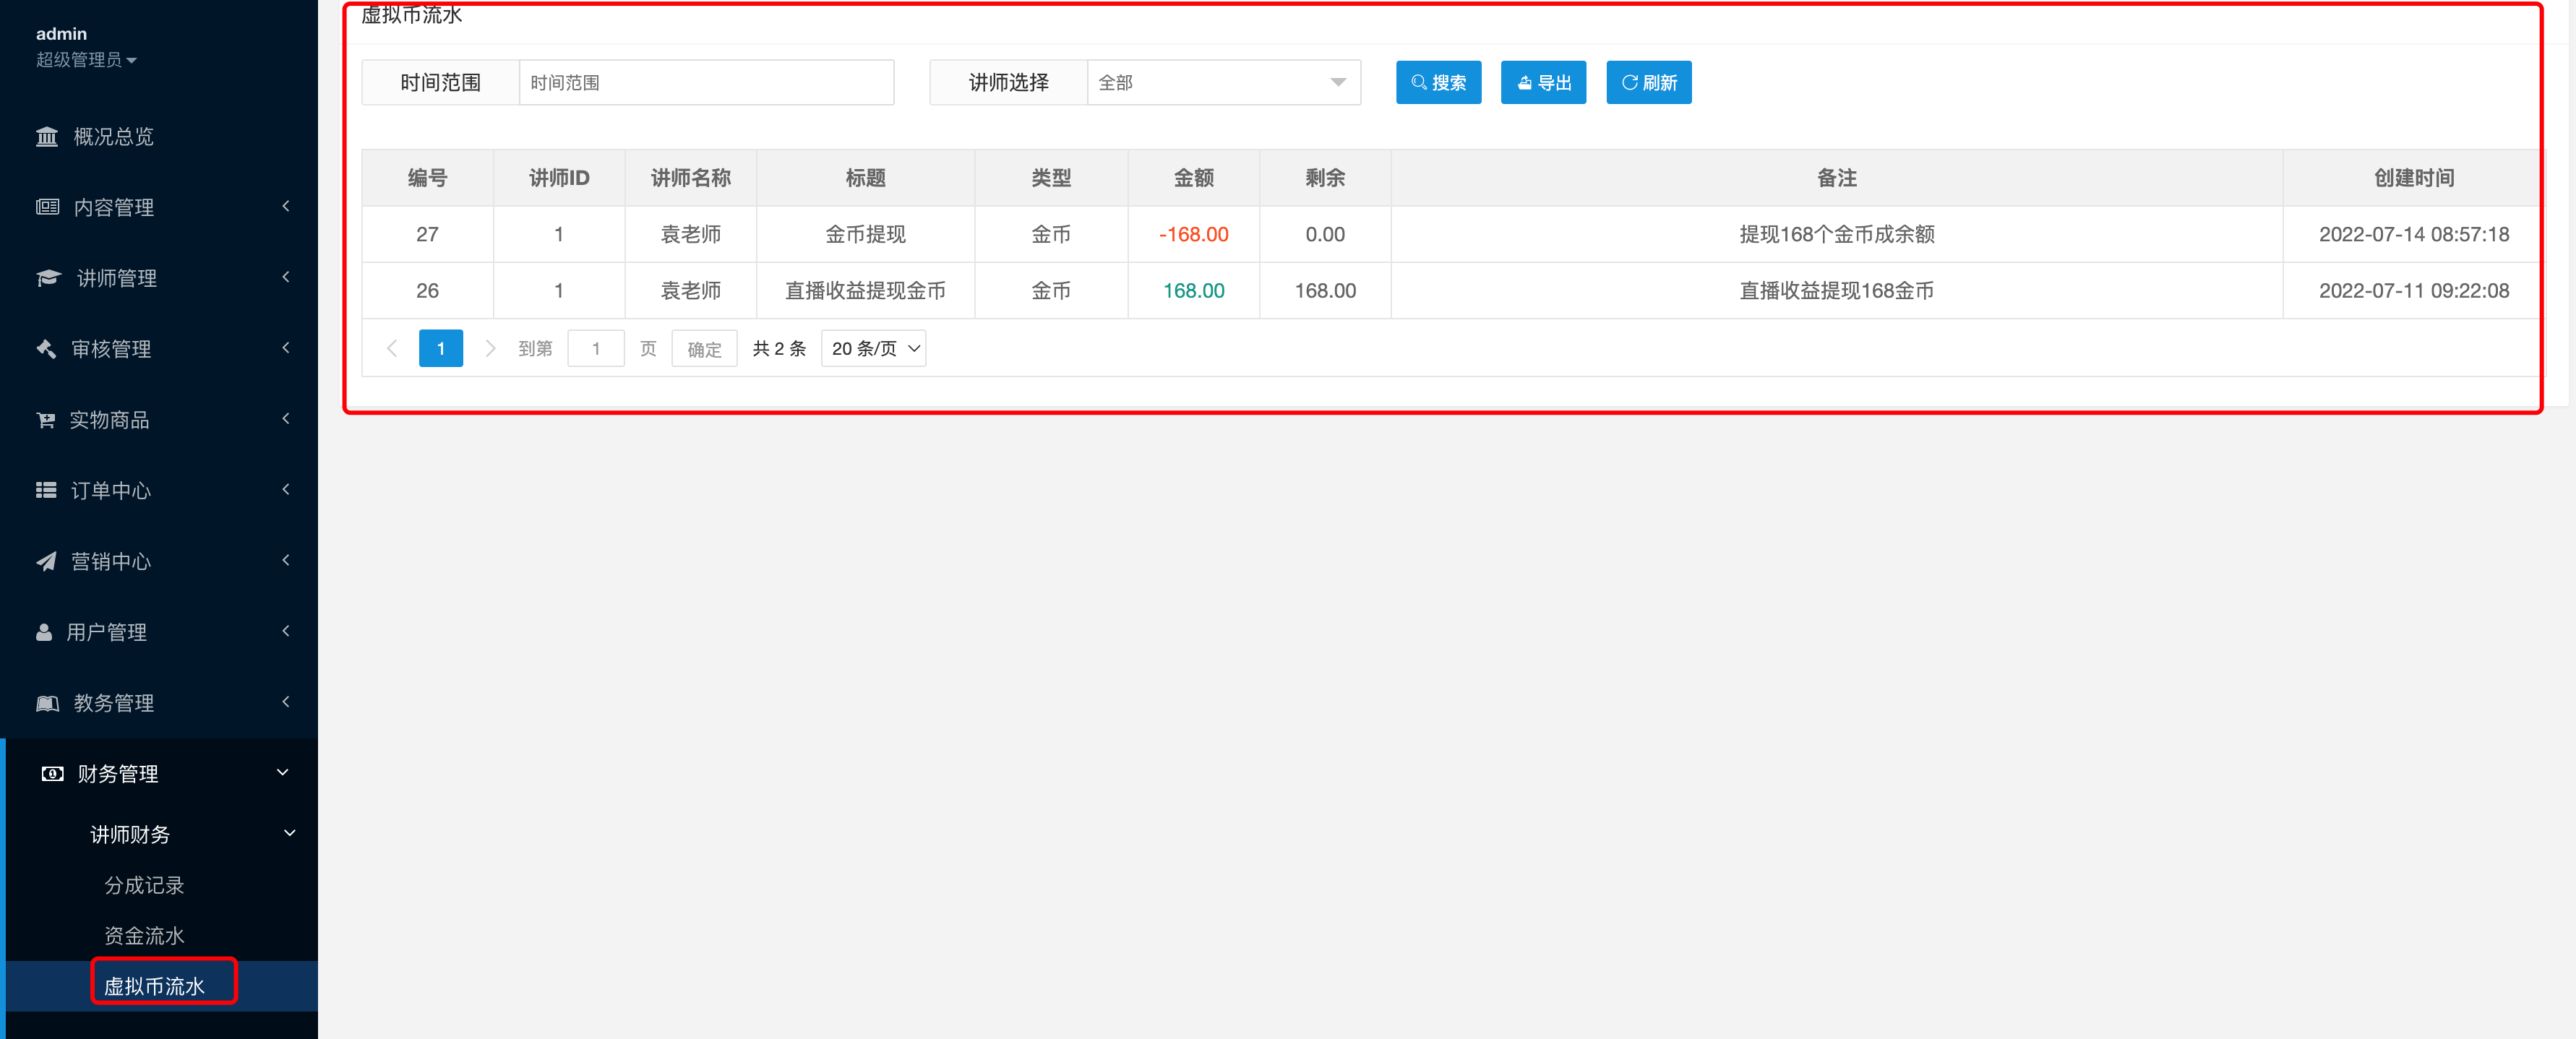
Task: Click the 0.00 remaining balance cell
Action: tap(1325, 234)
